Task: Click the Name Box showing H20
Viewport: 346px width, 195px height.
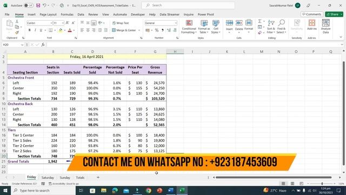Action: 13,44
